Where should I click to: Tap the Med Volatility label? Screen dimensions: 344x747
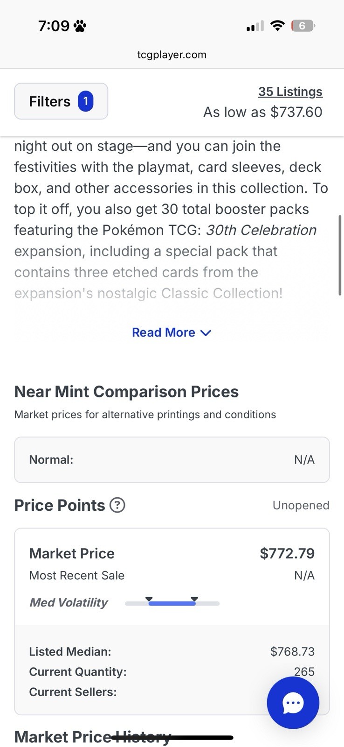[x=69, y=603]
